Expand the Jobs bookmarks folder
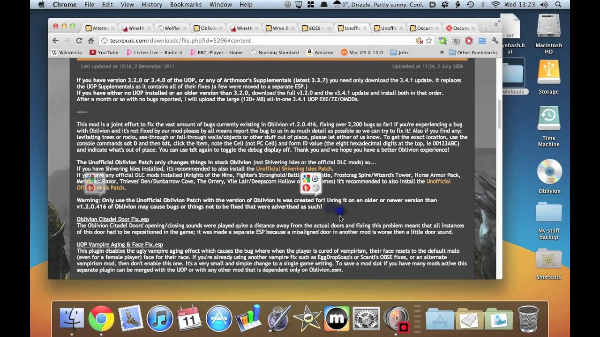The image size is (600, 337). tap(399, 52)
